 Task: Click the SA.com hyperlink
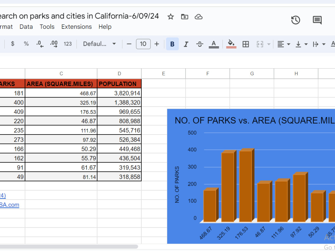[9, 205]
